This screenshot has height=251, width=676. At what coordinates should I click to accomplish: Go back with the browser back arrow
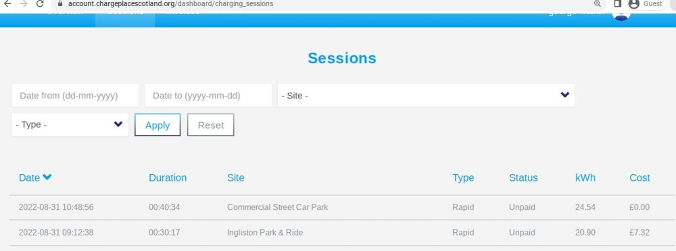[x=7, y=4]
